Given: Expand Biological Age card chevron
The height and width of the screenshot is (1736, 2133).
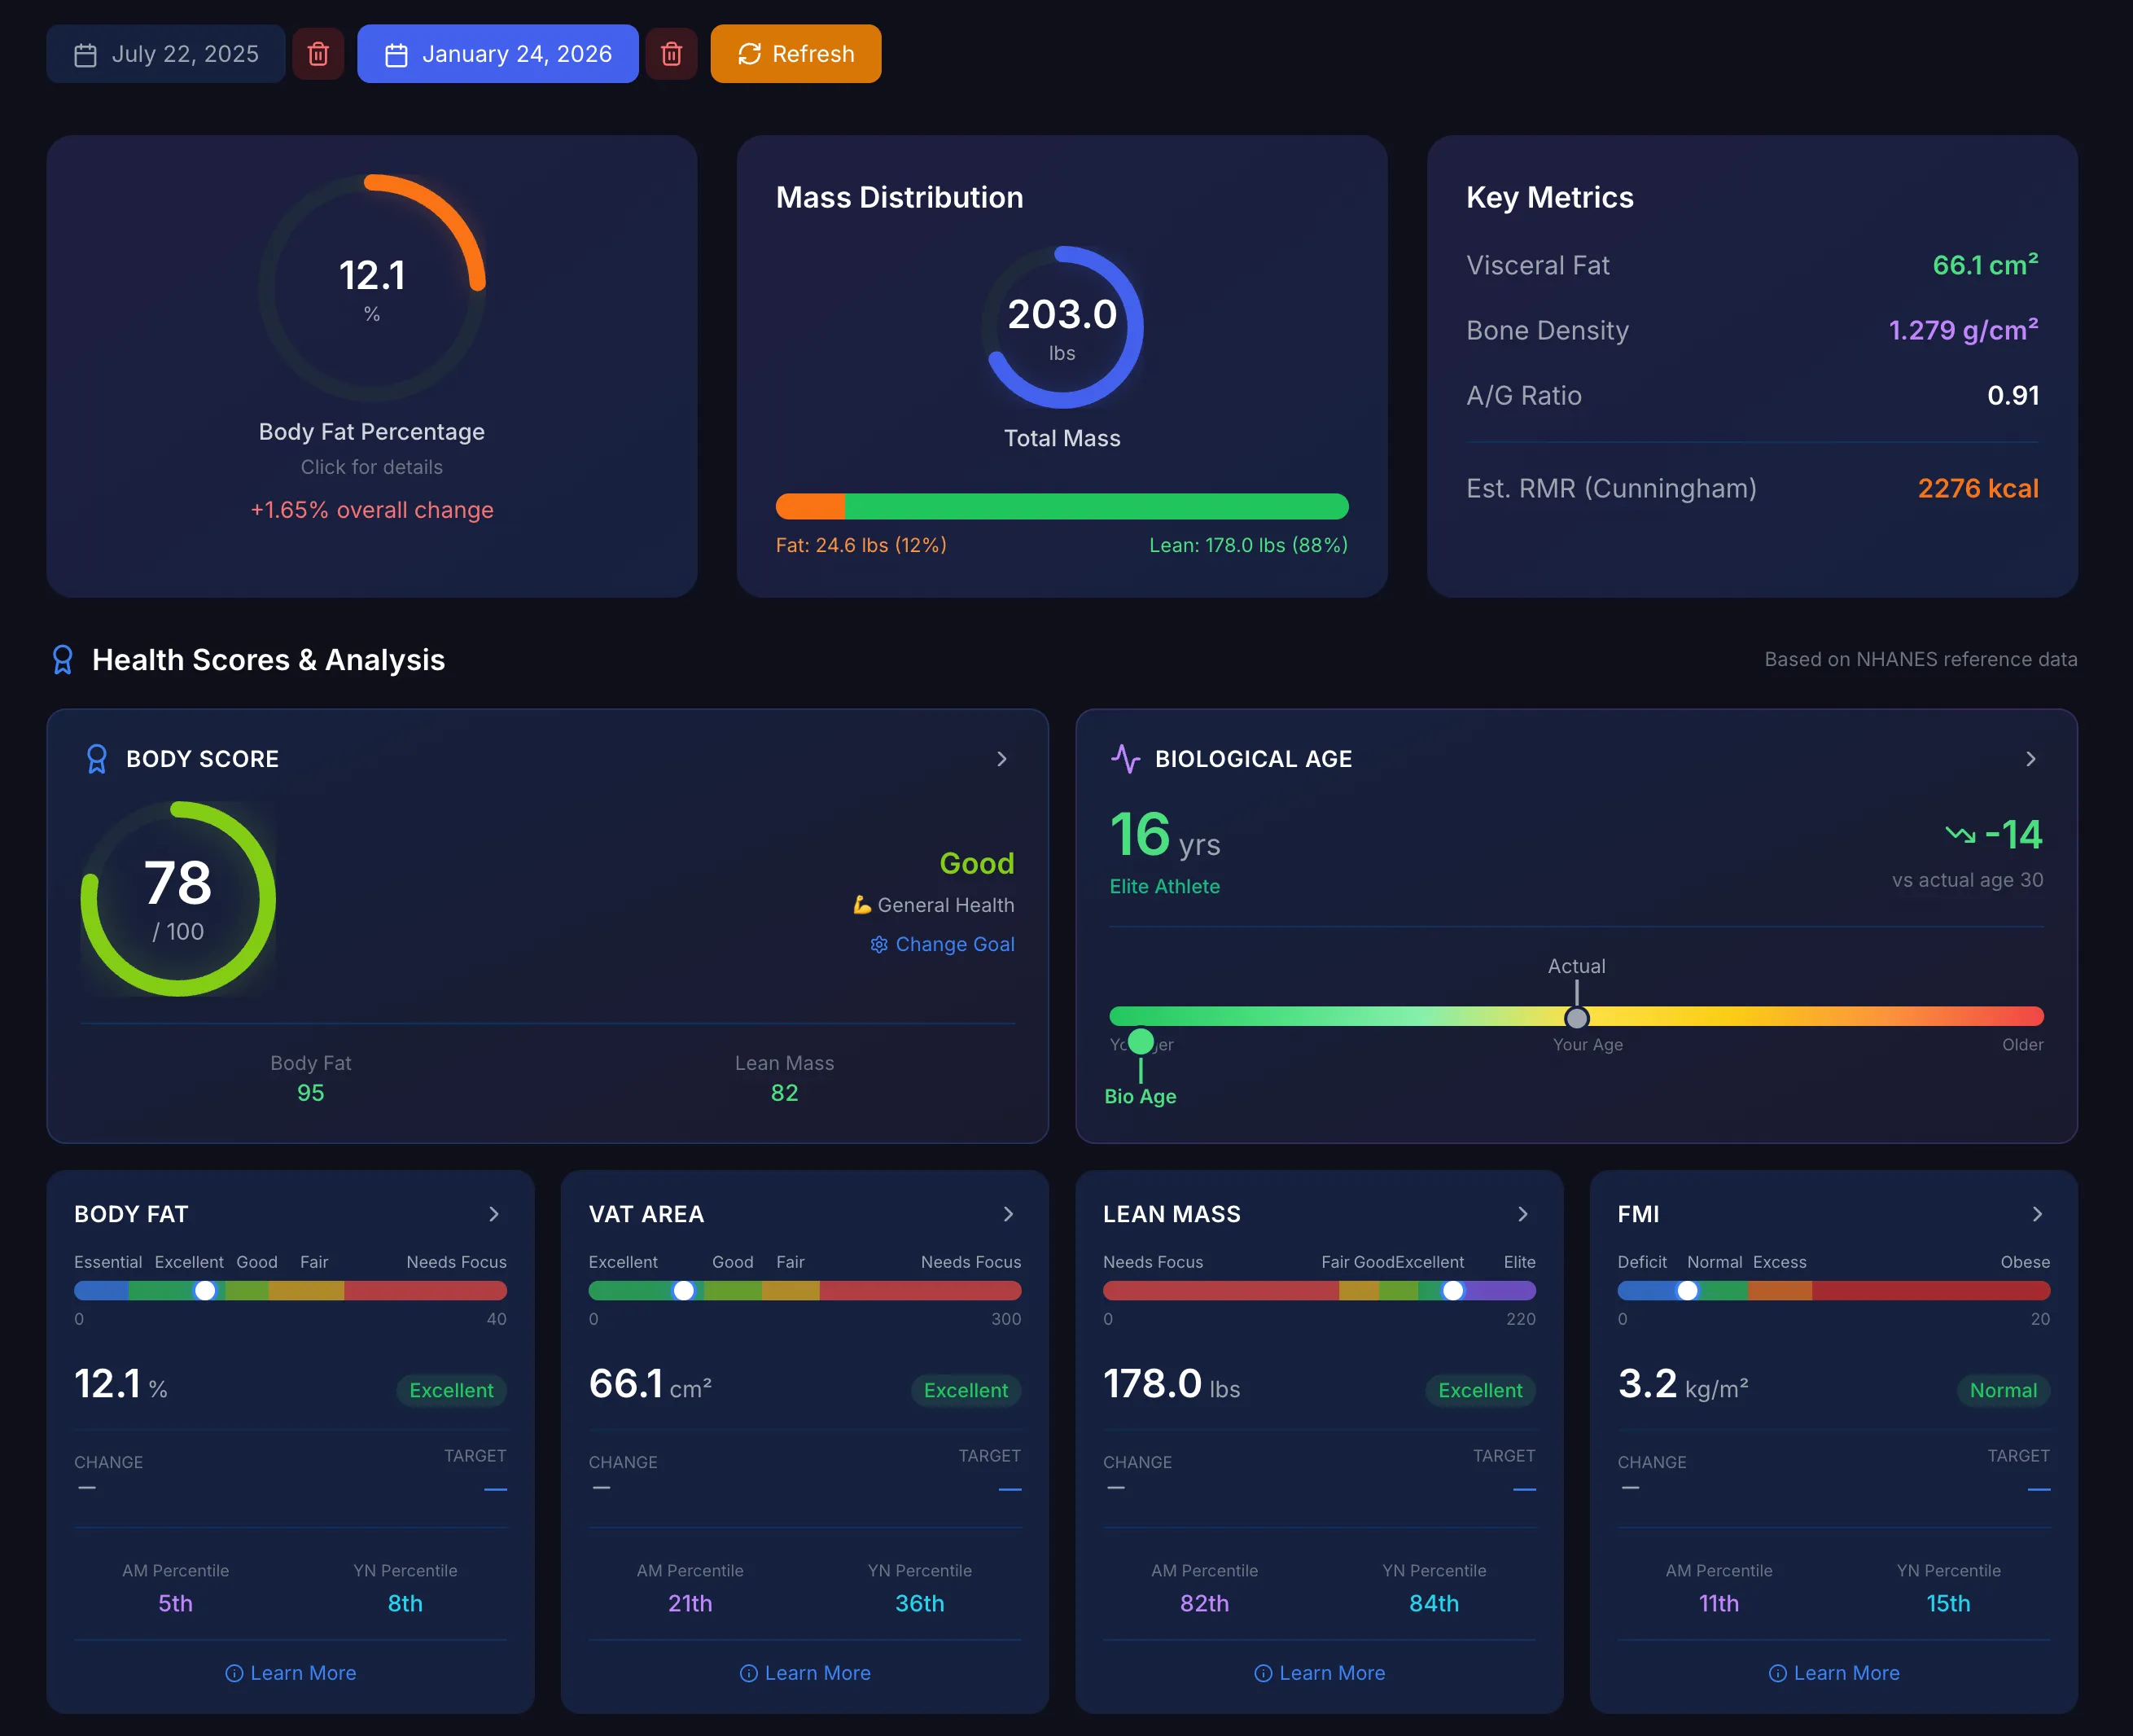Looking at the screenshot, I should [x=2030, y=759].
